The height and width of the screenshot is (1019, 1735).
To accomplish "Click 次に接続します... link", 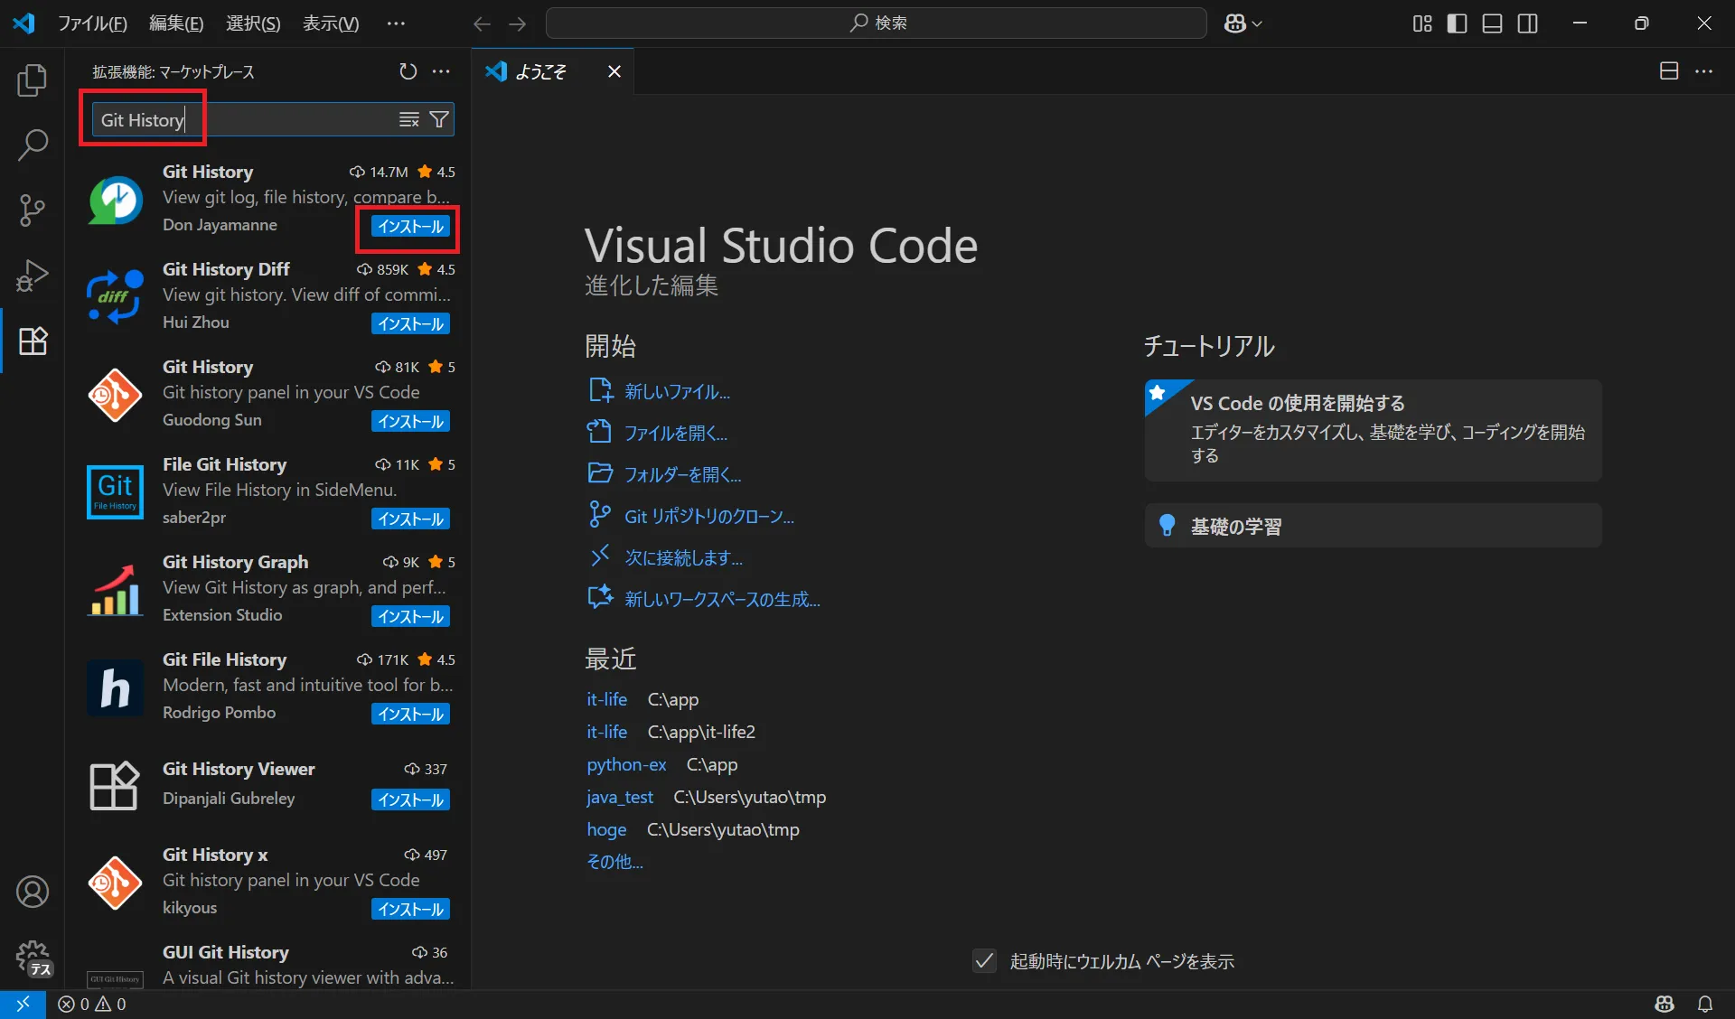I will (x=684, y=557).
